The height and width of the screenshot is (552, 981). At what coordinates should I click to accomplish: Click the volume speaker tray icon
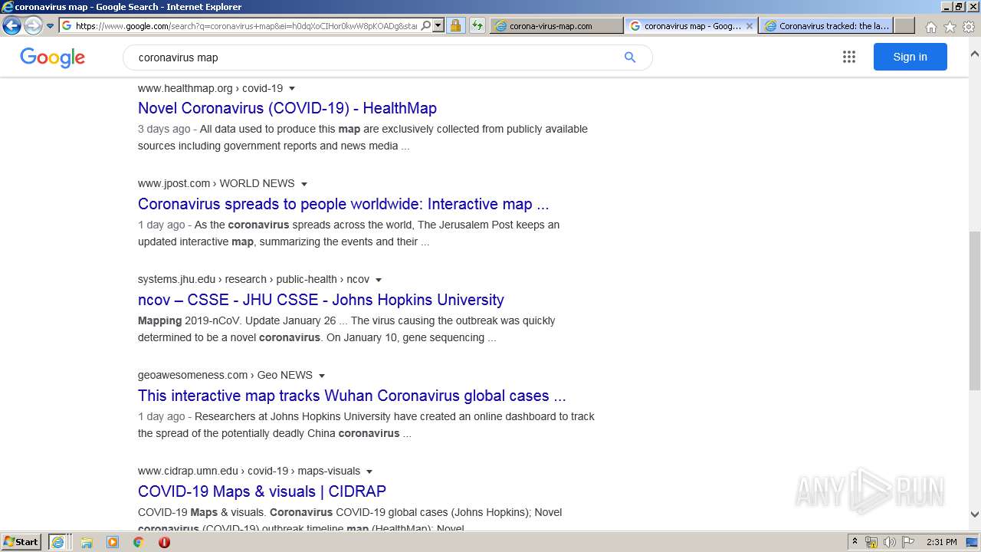coord(890,542)
